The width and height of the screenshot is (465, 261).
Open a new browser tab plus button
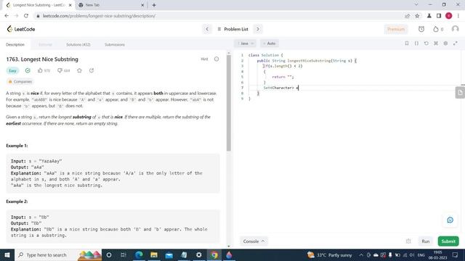(154, 5)
